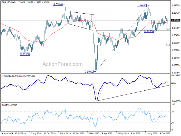The image size is (181, 136).
Task: Click the 1.19580 low price label
Action: 25,54
